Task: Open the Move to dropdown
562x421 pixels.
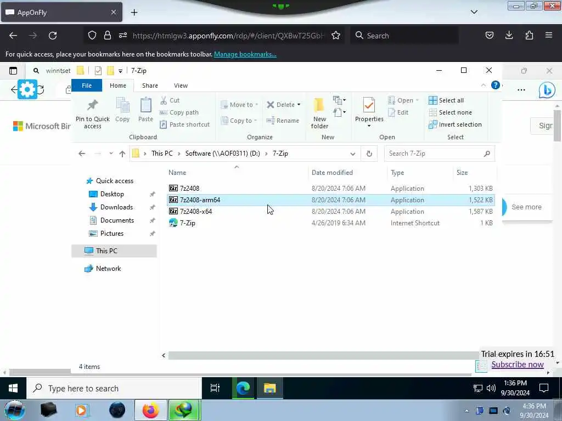Action: (239, 105)
